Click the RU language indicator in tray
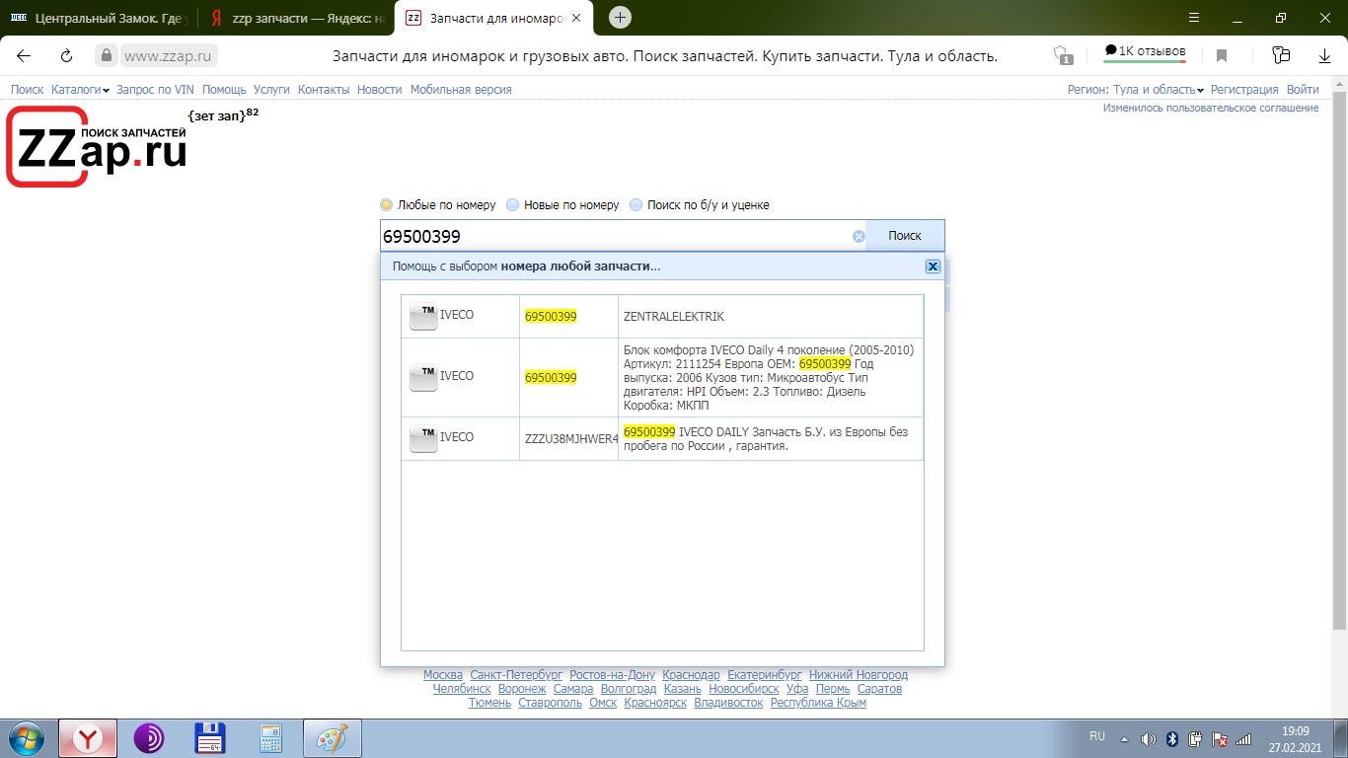This screenshot has height=758, width=1348. point(1097,736)
